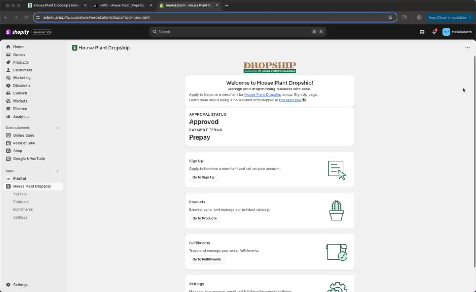
Task: Open Home in the sidebar
Action: tap(18, 47)
